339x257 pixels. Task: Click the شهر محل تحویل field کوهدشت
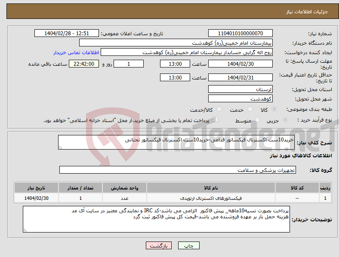(x=240, y=99)
